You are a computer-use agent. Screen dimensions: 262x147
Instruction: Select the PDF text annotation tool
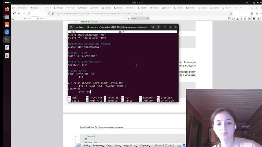pos(241,18)
